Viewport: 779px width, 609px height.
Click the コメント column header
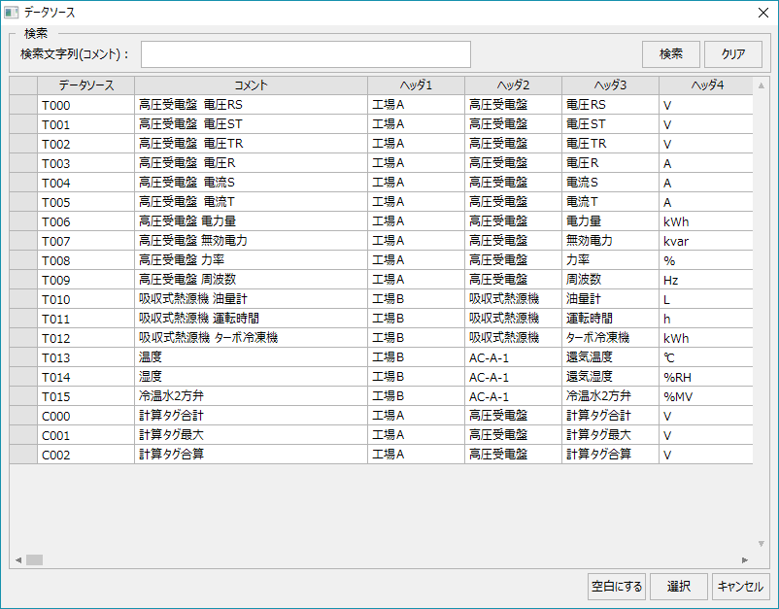pos(251,85)
